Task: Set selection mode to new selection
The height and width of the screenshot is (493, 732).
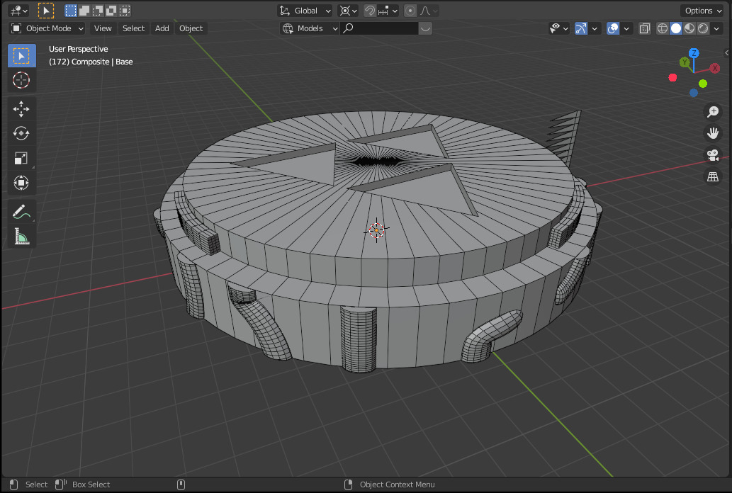Action: point(71,11)
